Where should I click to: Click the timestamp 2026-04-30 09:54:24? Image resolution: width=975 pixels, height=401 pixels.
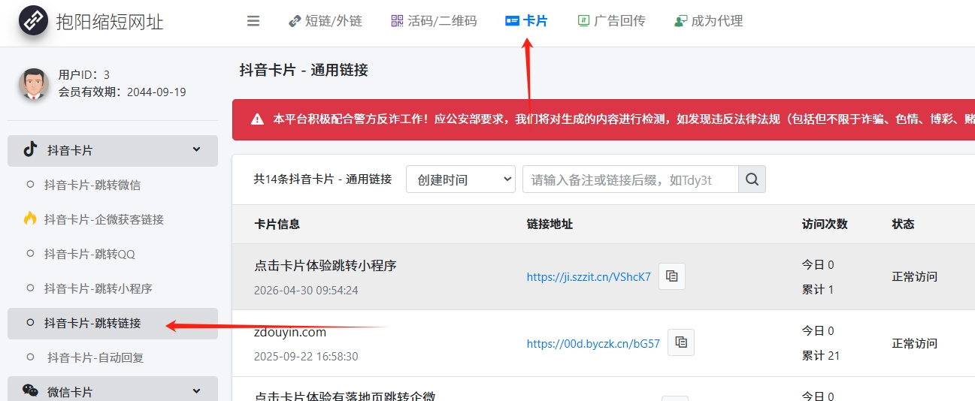click(x=306, y=290)
